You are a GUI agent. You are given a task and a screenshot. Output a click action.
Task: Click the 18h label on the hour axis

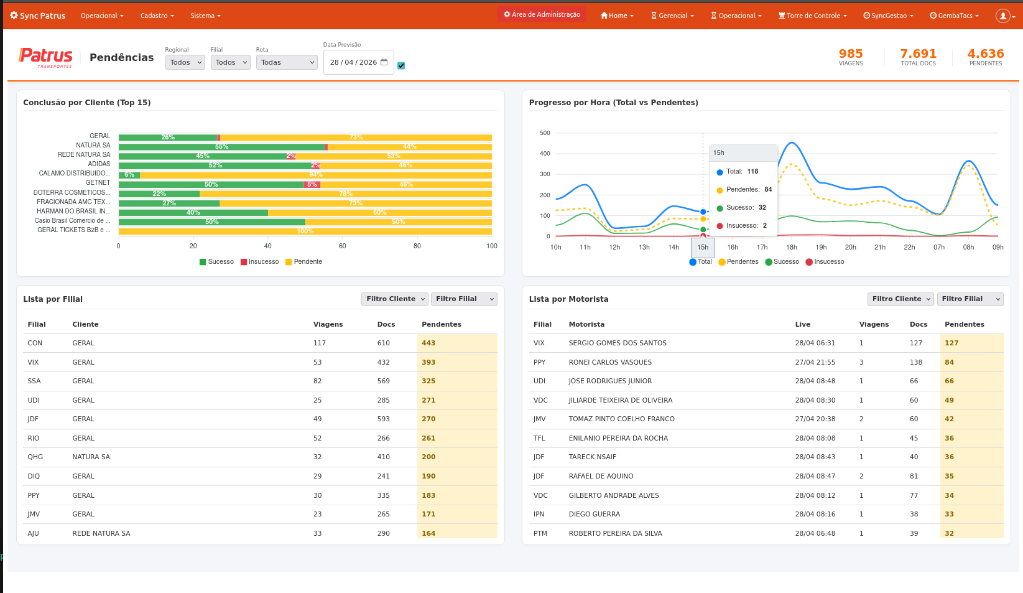[x=792, y=248]
